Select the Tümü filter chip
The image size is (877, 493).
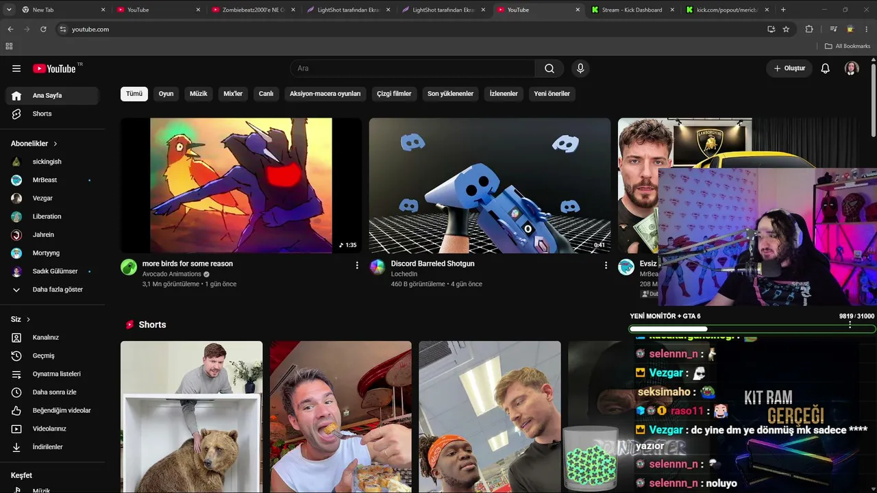click(x=134, y=94)
